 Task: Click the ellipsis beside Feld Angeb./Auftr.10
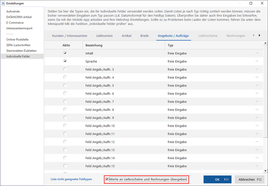[x=257, y=126]
